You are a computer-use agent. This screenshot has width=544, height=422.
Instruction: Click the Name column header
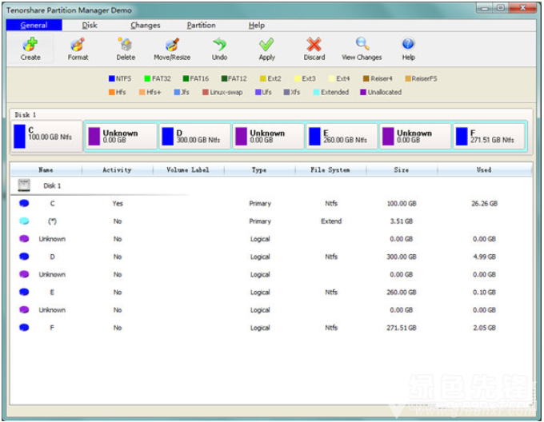[x=46, y=169]
